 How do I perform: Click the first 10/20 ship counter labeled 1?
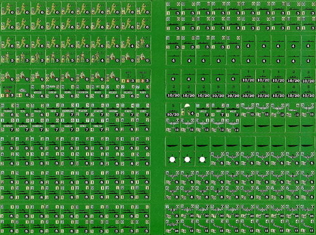(248, 76)
